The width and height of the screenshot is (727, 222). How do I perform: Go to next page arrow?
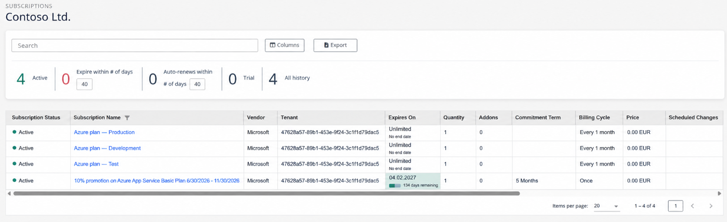(711, 206)
